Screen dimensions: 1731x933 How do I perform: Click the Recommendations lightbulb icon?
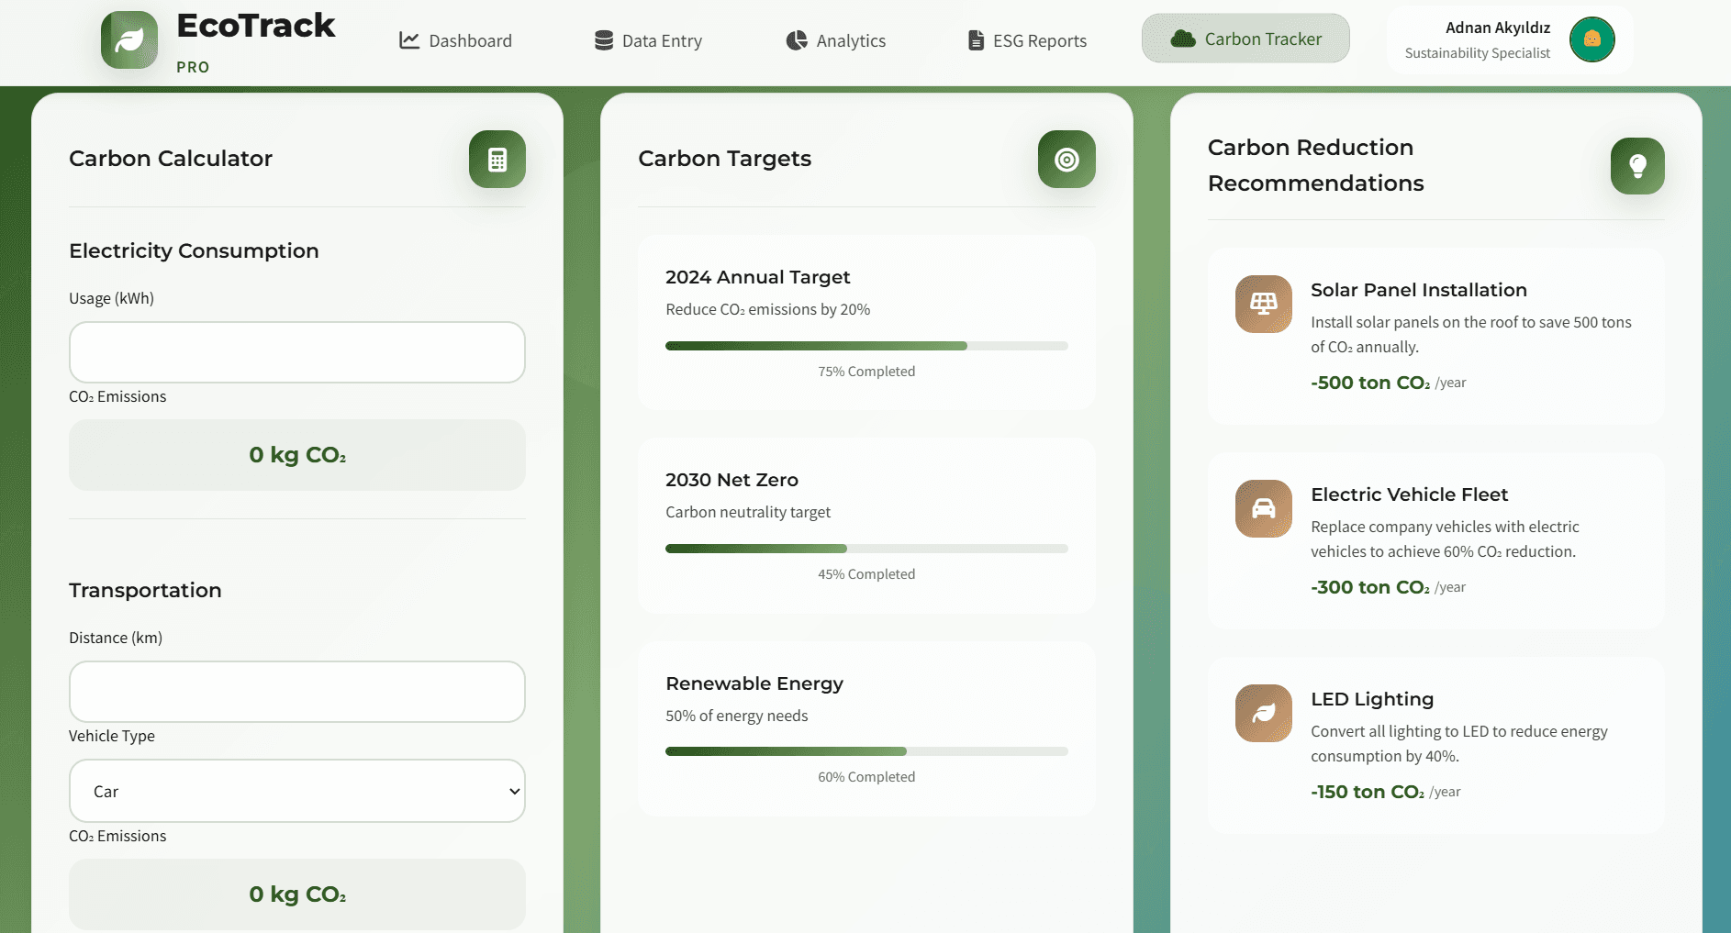pos(1637,166)
